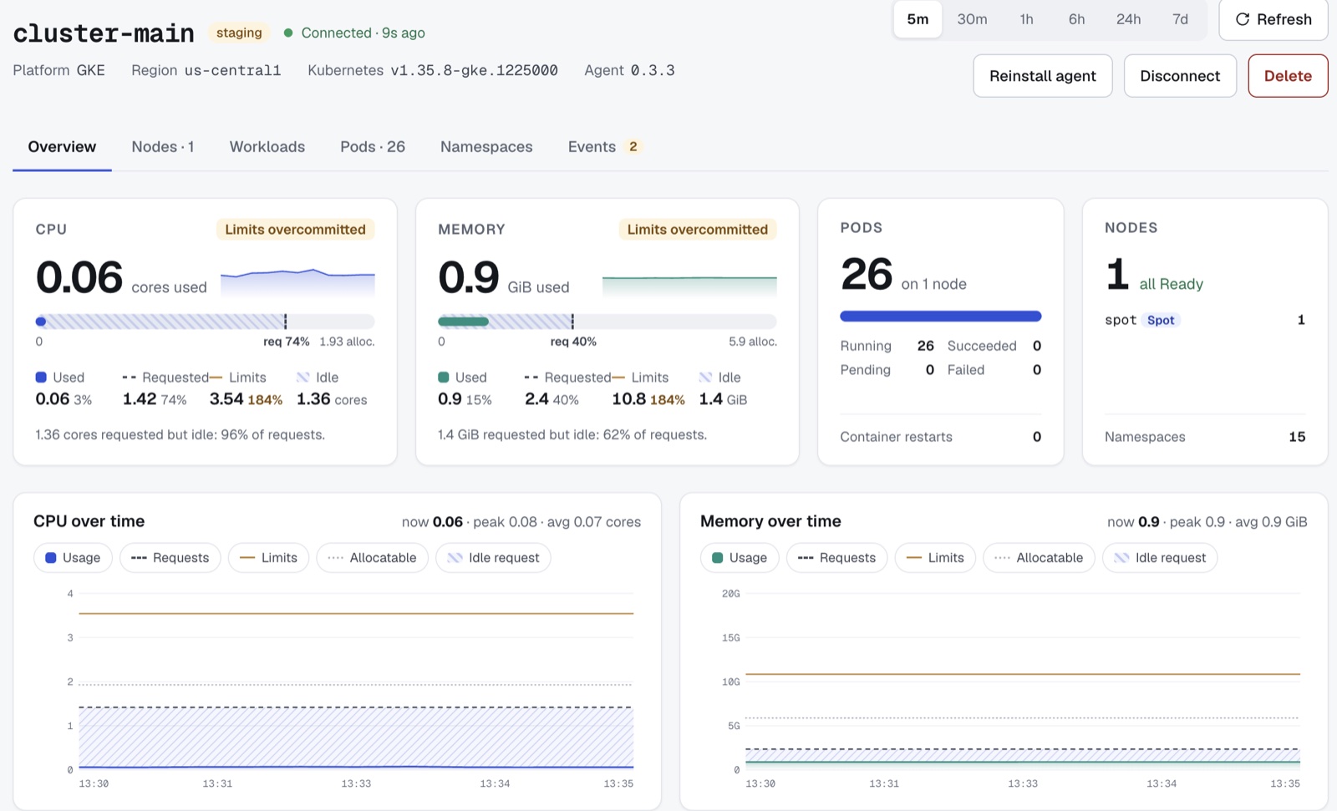Image resolution: width=1337 pixels, height=811 pixels.
Task: Click the CPU request utilization bar
Action: pyautogui.click(x=205, y=322)
